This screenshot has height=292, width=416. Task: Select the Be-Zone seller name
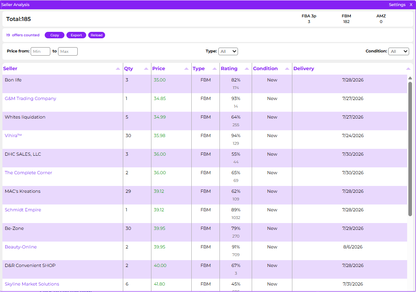(14, 229)
